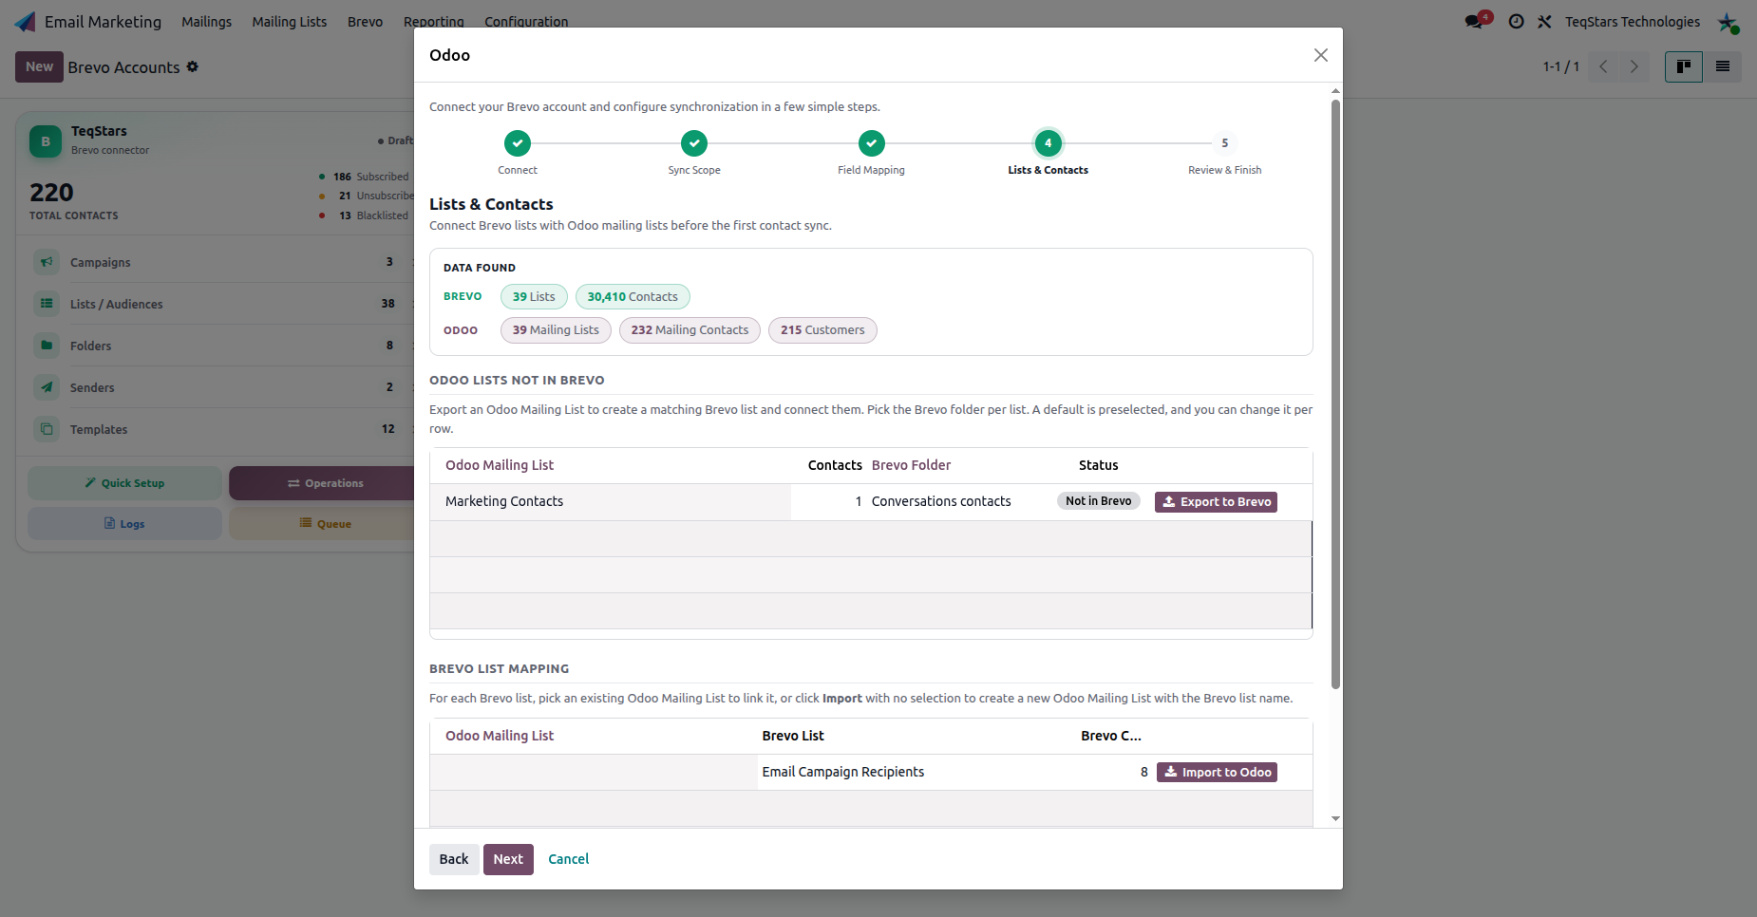Click step 5 Review & Finish circle
The height and width of the screenshot is (917, 1757).
[x=1225, y=143]
